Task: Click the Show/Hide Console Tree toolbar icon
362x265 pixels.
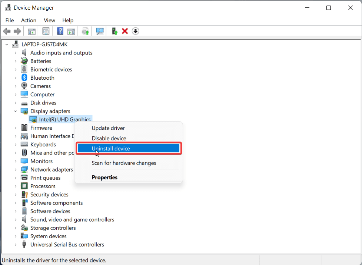Action: tap(31, 31)
